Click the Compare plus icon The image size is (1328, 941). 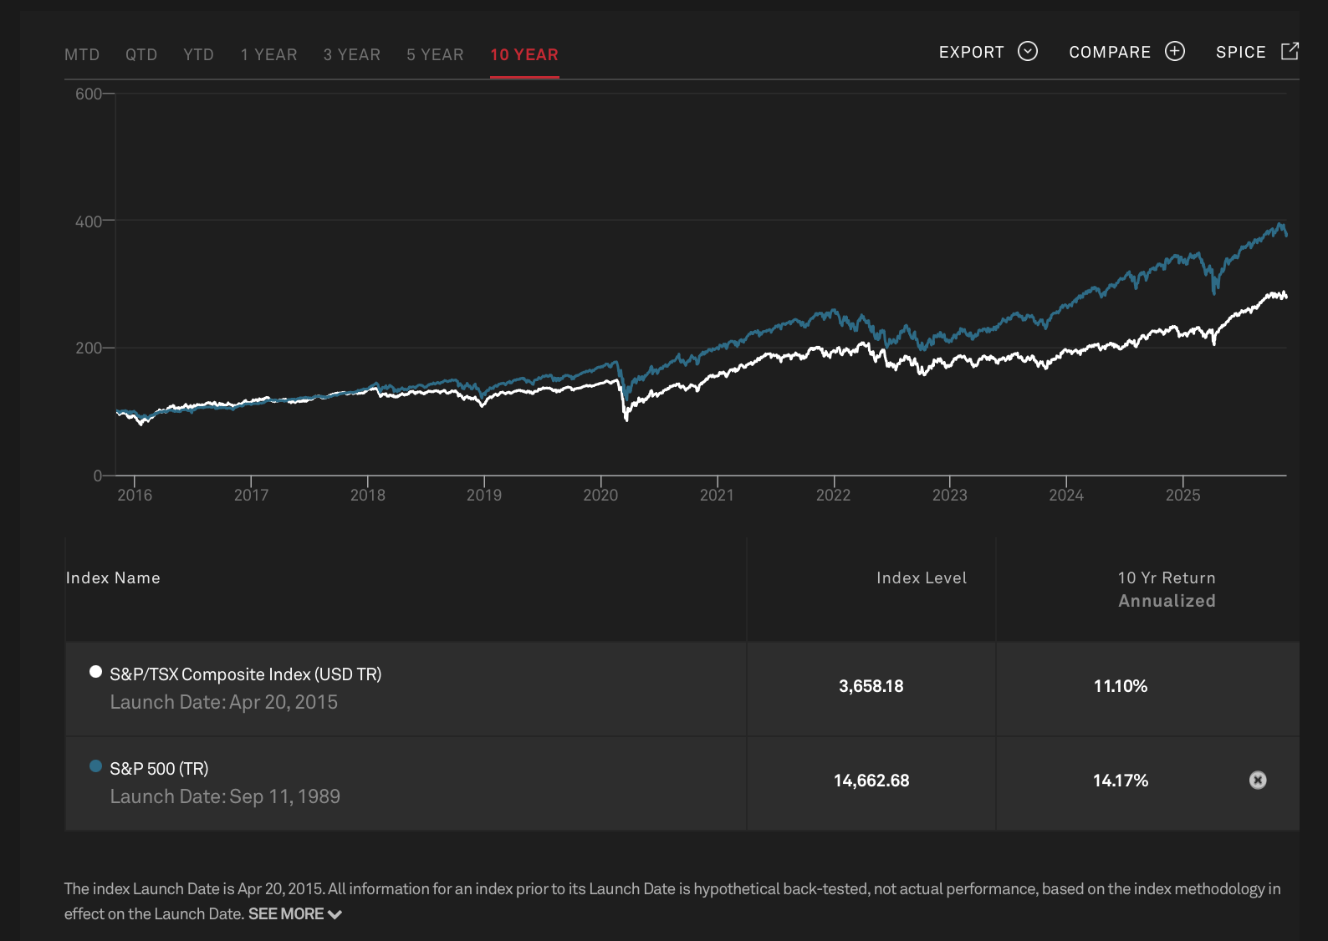[1174, 52]
